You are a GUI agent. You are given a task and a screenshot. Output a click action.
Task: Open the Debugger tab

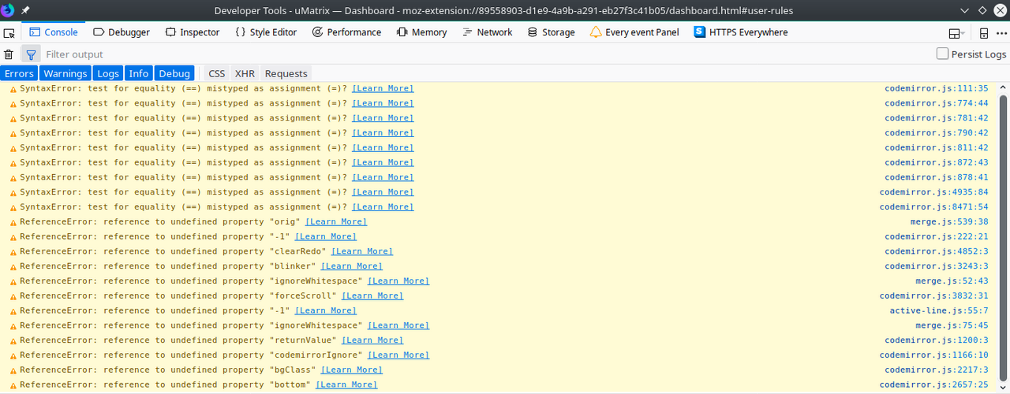click(122, 32)
